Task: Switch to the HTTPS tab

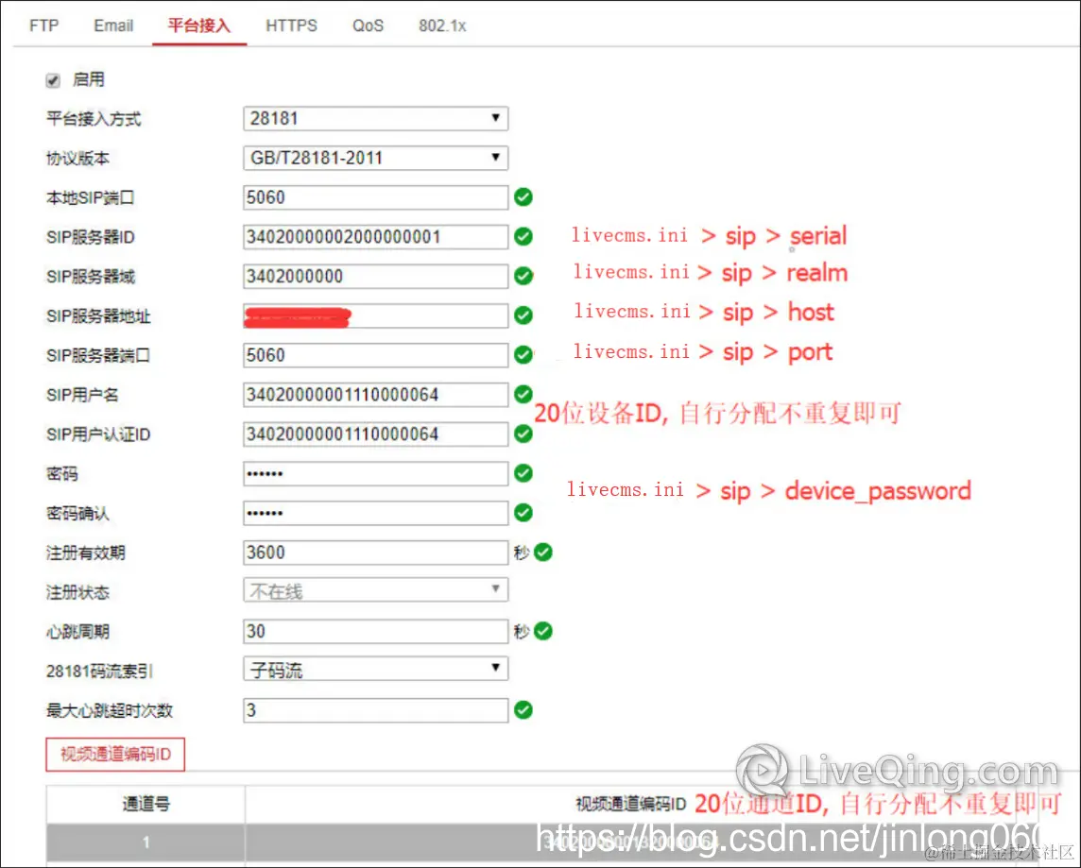Action: 291,26
